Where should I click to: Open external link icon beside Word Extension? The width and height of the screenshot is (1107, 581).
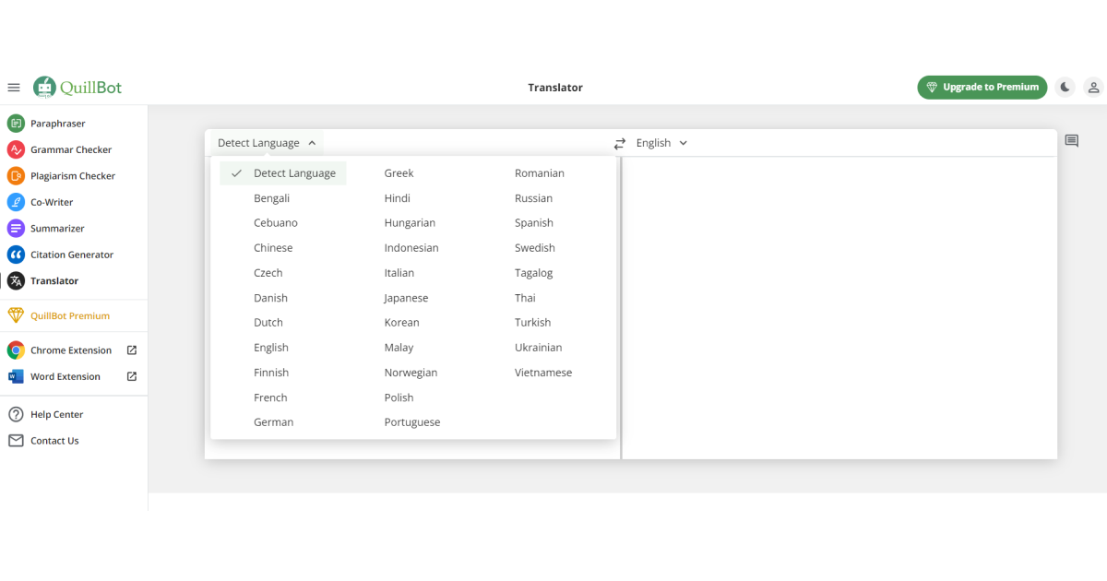point(132,376)
